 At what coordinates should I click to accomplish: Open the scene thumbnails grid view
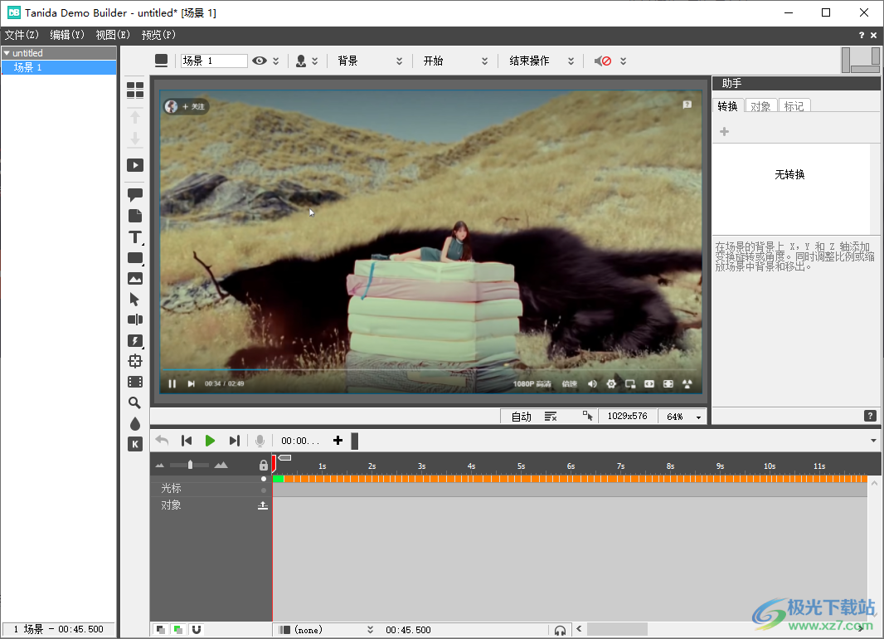tap(134, 90)
